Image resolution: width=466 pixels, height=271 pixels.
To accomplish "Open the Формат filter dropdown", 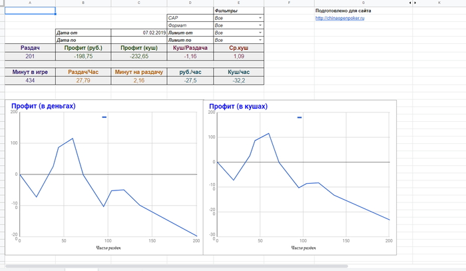I will click(x=260, y=25).
